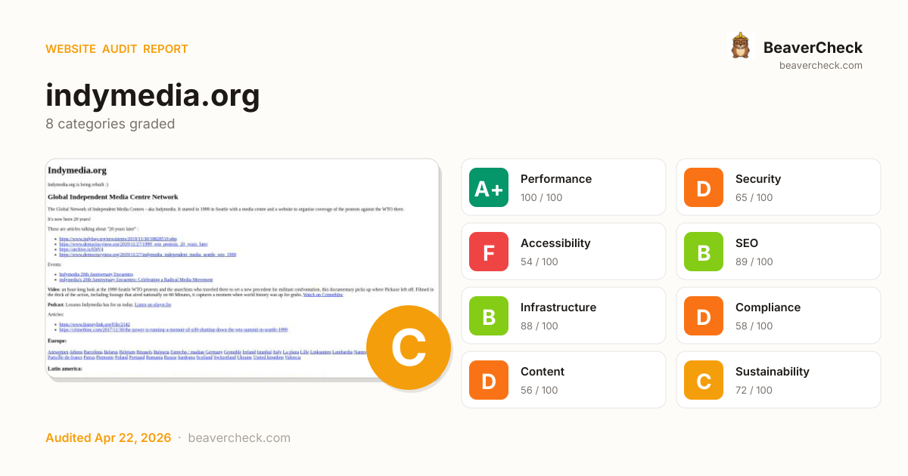
Task: Click the green B SEO grade badge
Action: point(704,252)
